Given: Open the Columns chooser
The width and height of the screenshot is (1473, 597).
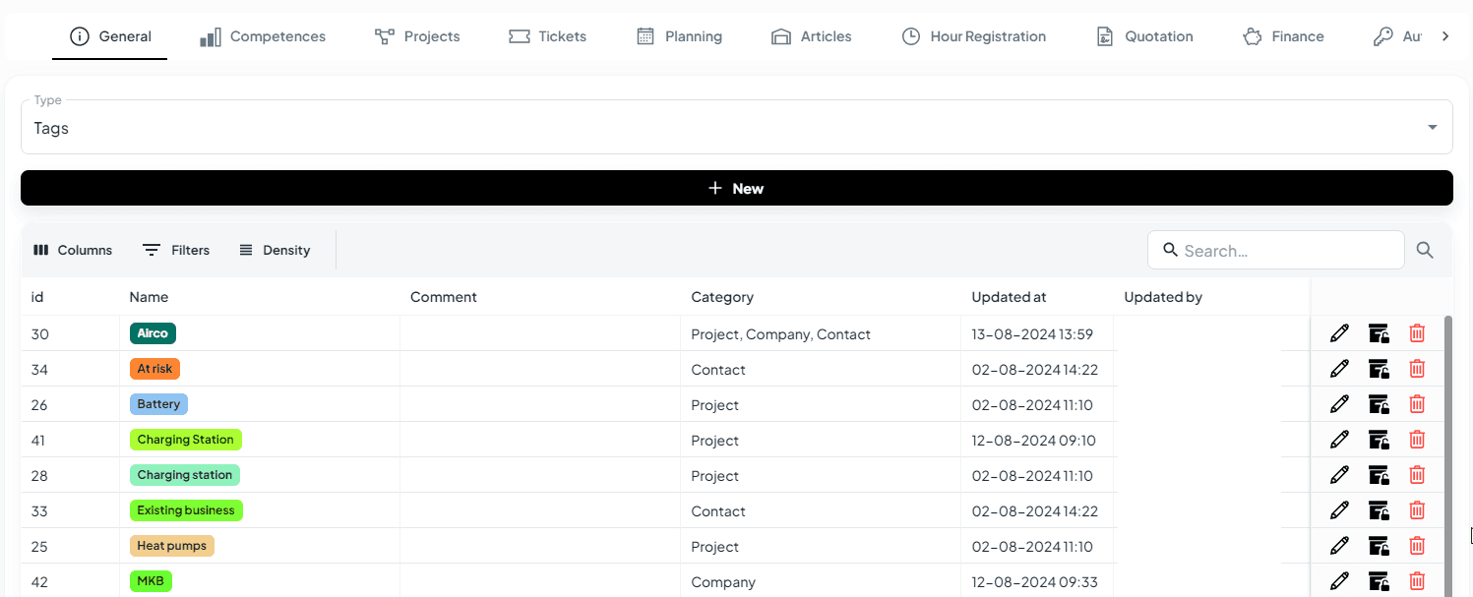Looking at the screenshot, I should pyautogui.click(x=73, y=250).
